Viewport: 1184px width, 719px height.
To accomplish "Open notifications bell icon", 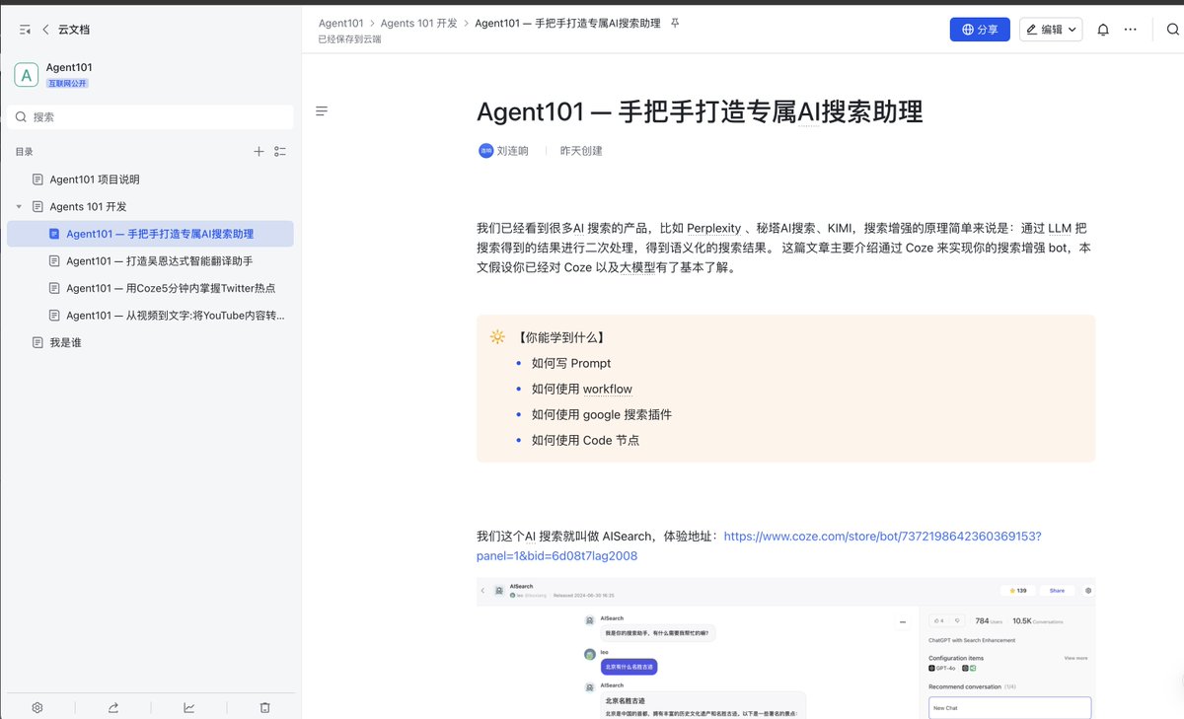I will coord(1103,30).
